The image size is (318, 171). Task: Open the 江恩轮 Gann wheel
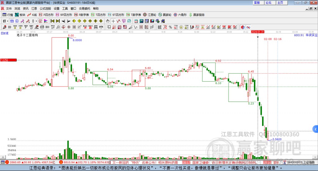click(150, 15)
